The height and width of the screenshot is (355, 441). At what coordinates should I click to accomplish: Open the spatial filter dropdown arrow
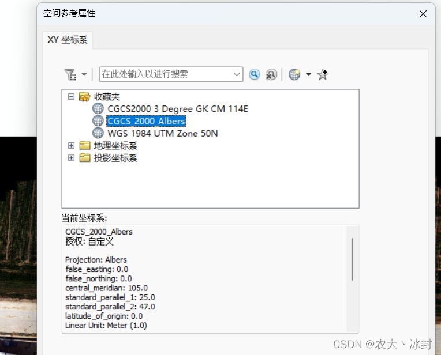pyautogui.click(x=84, y=74)
